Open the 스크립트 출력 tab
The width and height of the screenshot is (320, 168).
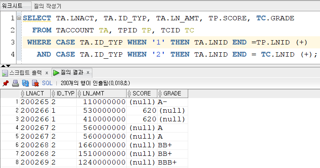coord(26,73)
